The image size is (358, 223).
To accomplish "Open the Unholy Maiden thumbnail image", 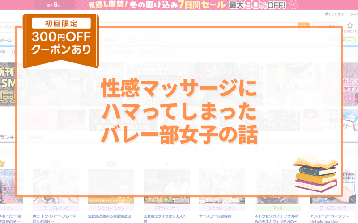I will (x=333, y=186).
